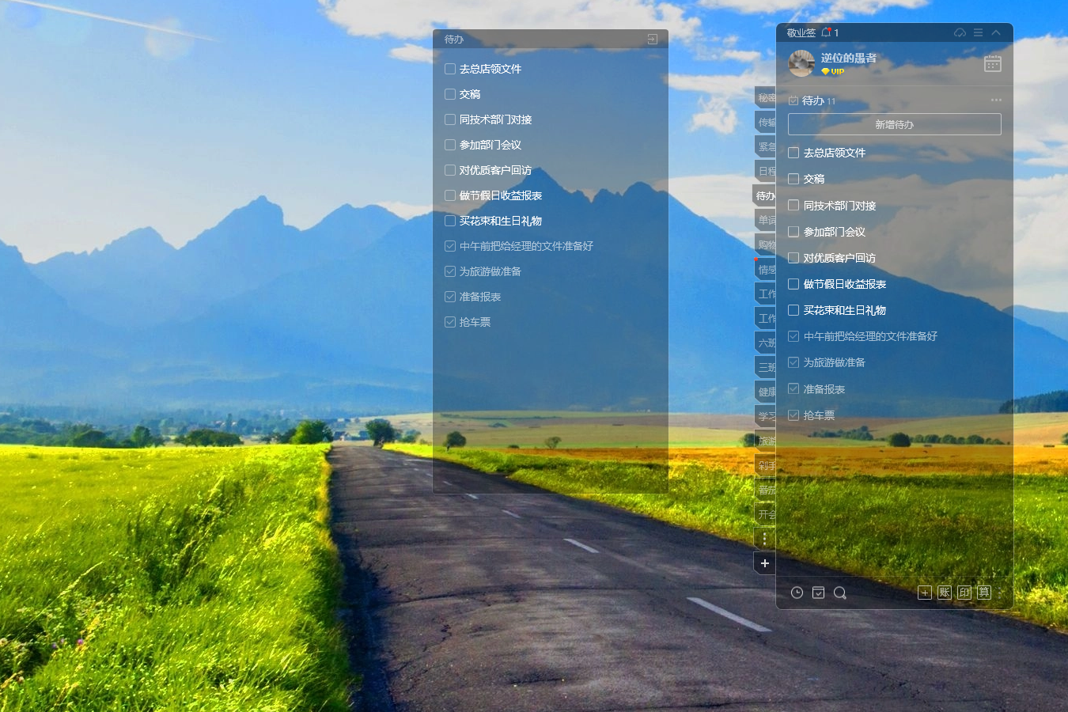Click the 账 bookkeeping icon
The height and width of the screenshot is (712, 1068).
(x=944, y=593)
